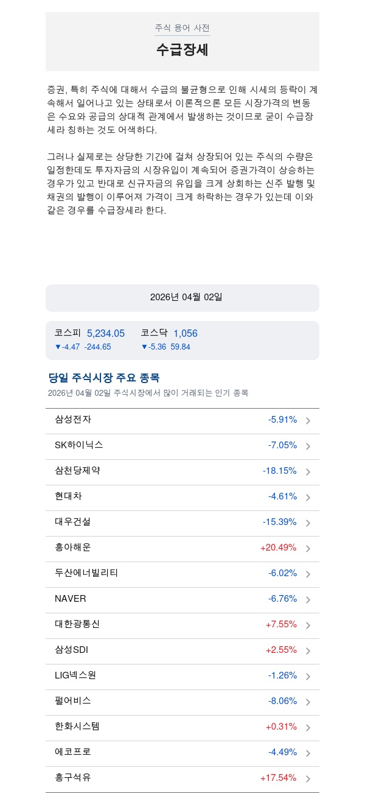The image size is (365, 793).
Task: Open the 코스닥 index value 1,056
Action: click(185, 333)
